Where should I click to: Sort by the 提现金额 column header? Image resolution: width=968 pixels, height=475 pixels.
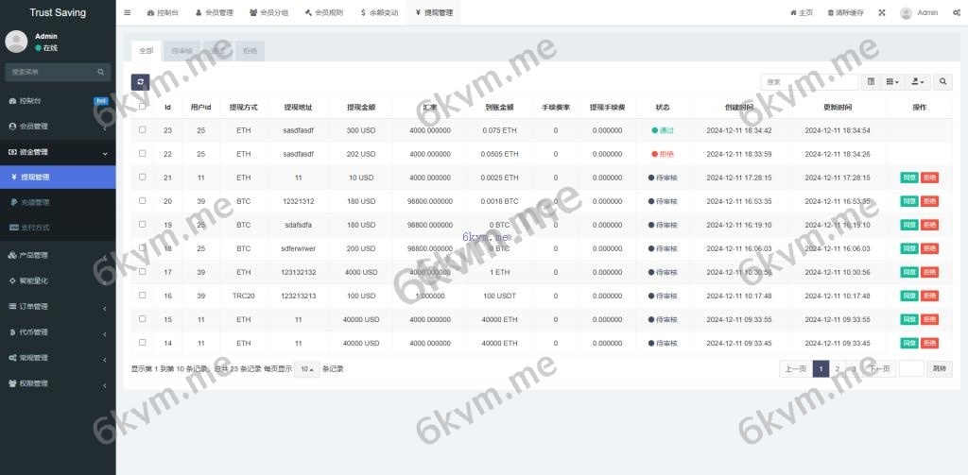pos(360,108)
